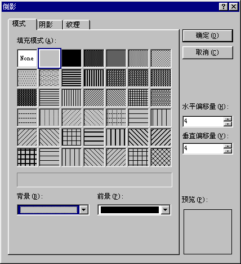This screenshot has width=241, height=264.
Task: Click the 确定 button
Action: tap(208, 36)
